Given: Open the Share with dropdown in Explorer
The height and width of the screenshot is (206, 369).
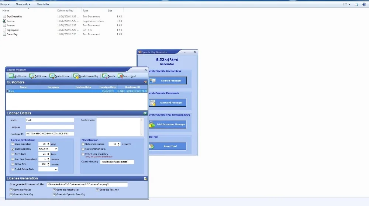Looking at the screenshot, I should click(23, 4).
